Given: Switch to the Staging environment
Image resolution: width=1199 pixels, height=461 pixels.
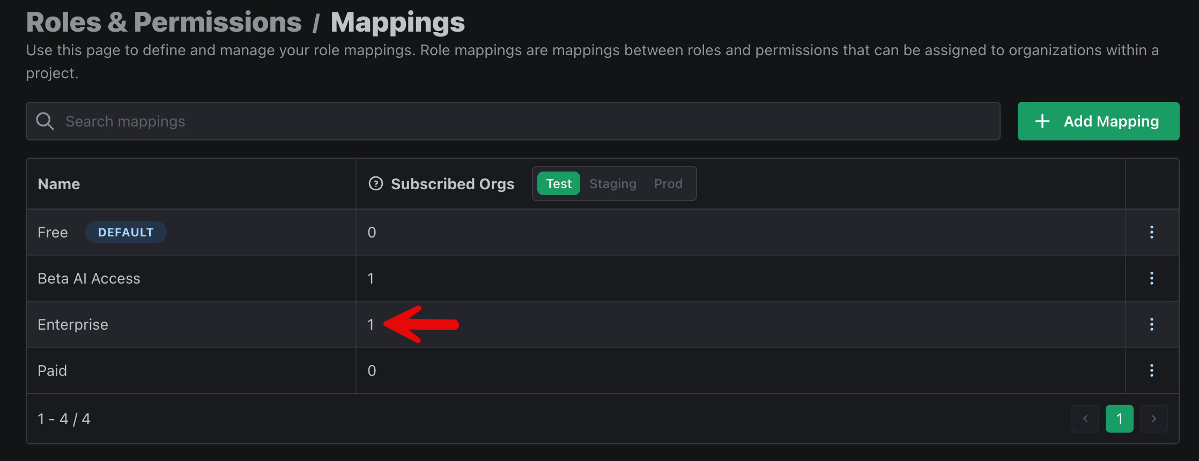Looking at the screenshot, I should click(613, 184).
